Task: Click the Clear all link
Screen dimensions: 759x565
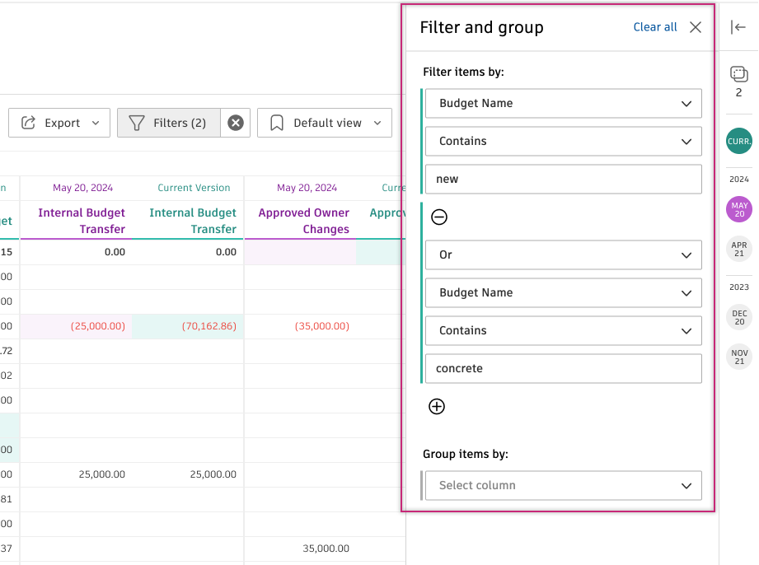Action: tap(655, 27)
